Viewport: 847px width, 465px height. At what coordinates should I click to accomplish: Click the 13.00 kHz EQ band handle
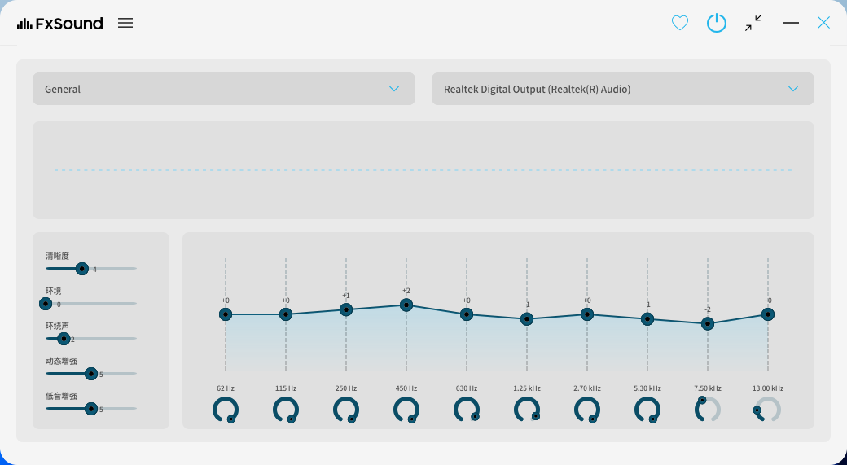pos(767,314)
